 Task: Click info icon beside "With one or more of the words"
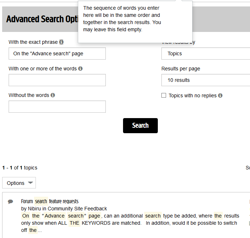(80, 69)
